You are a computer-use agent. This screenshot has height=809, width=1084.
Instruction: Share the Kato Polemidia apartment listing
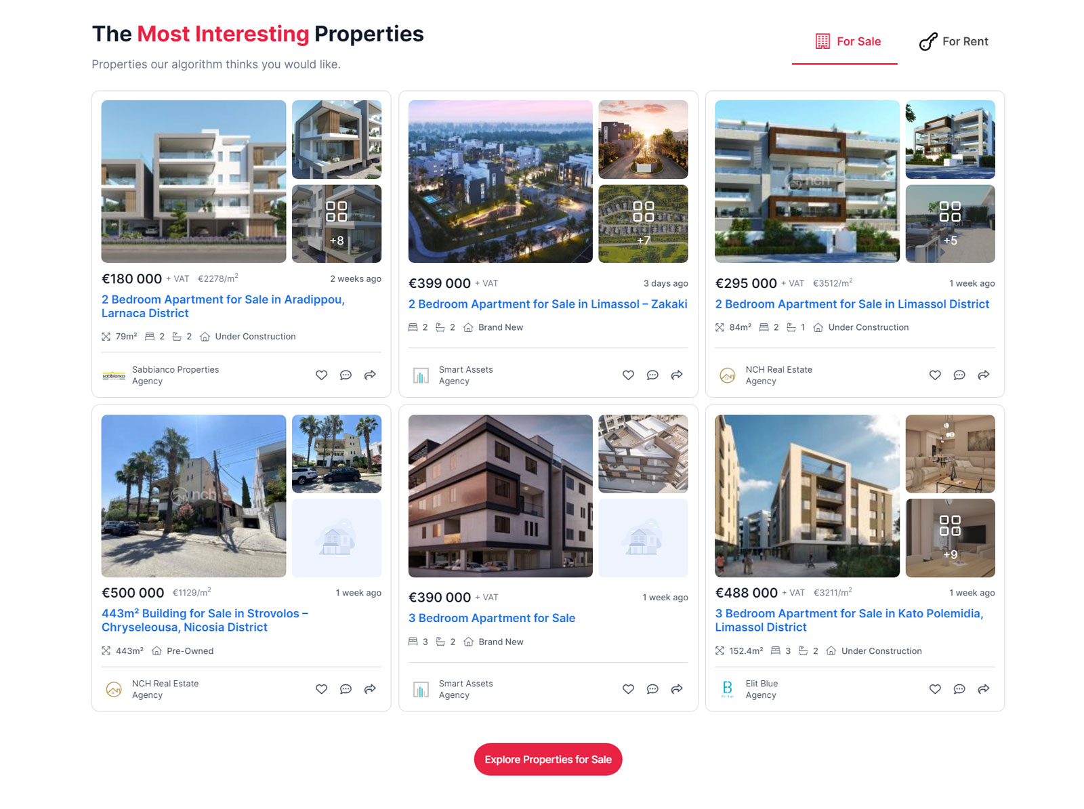point(984,689)
